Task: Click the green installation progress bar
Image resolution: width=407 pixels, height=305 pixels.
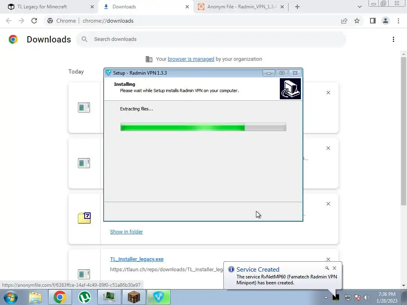Action: 203,127
